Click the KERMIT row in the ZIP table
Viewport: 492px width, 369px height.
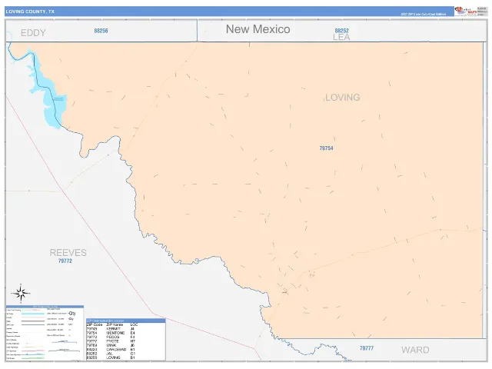coord(126,329)
